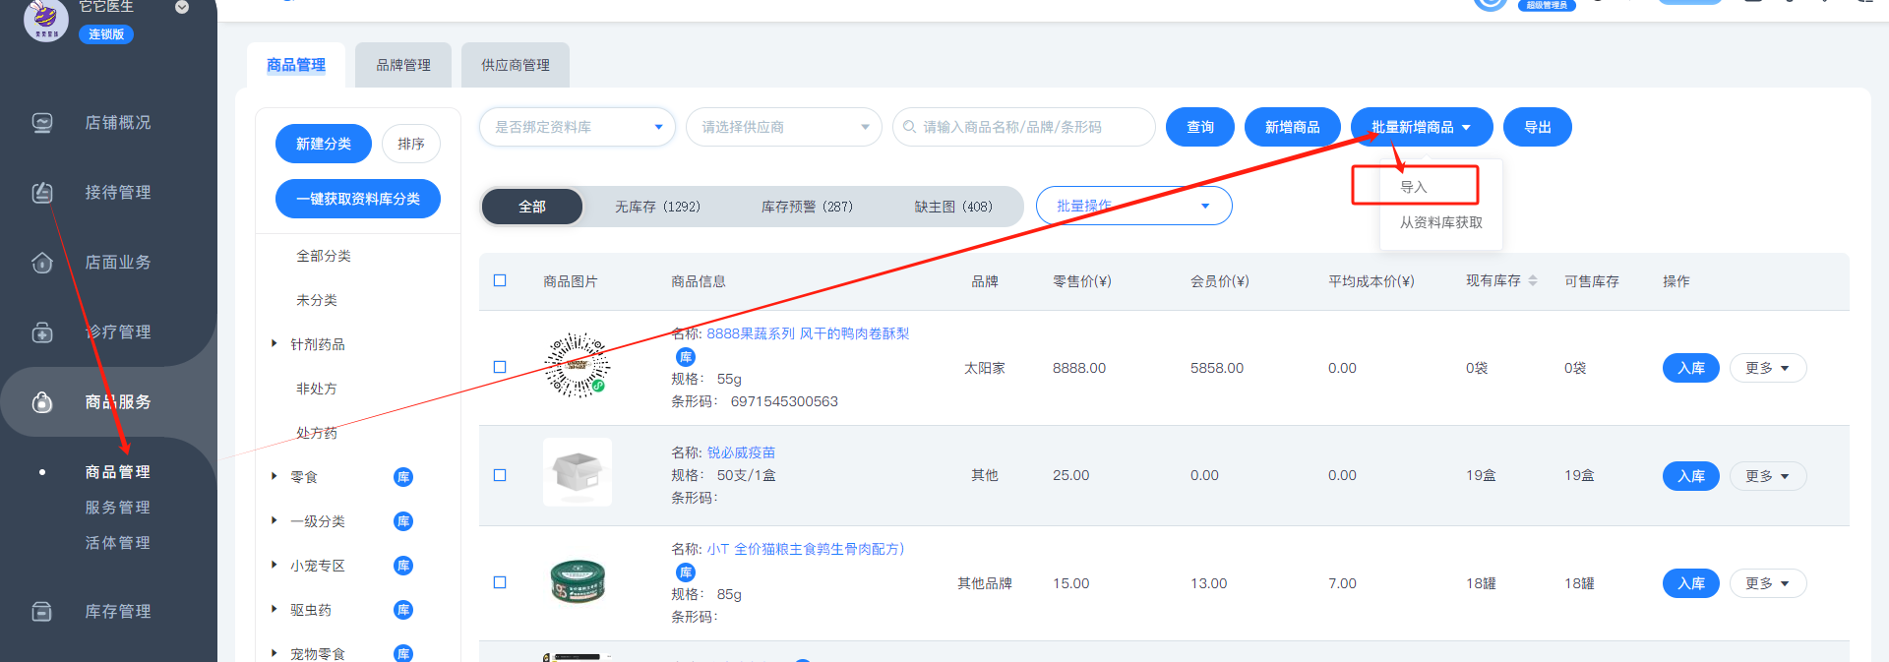Click the 诊疗管理 medical kit icon
The image size is (1889, 662).
pos(42,332)
